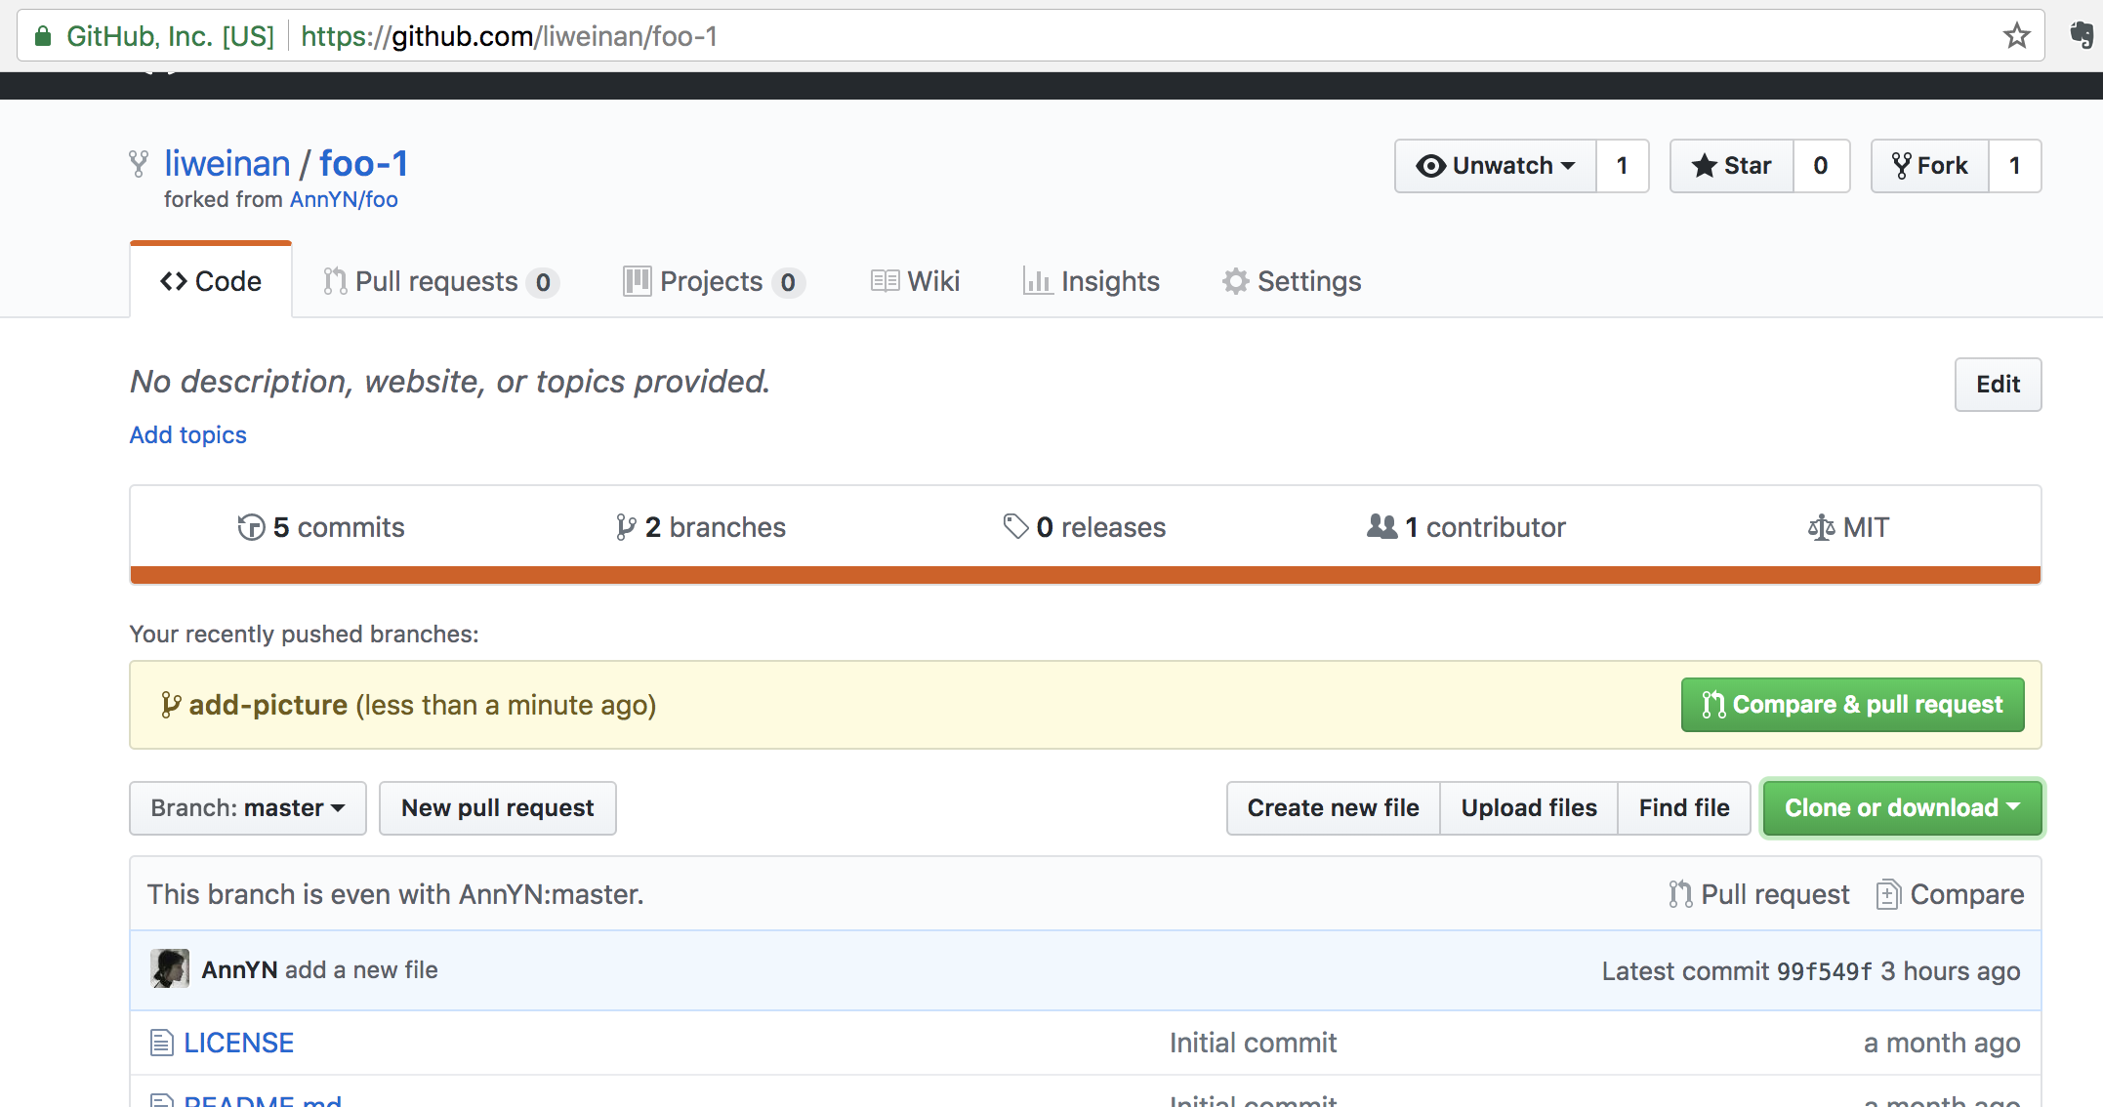
Task: Click the browser address bar URL
Action: (x=508, y=36)
